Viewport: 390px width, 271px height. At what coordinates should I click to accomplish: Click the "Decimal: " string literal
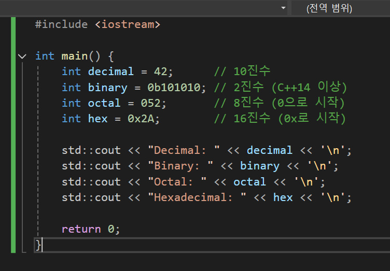(184, 150)
